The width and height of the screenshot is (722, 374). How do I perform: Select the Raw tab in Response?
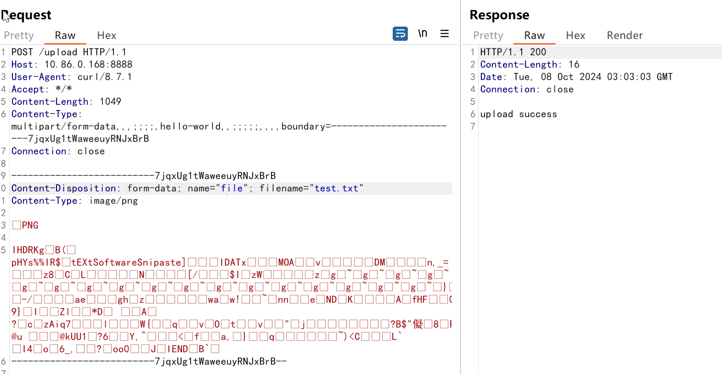(534, 35)
